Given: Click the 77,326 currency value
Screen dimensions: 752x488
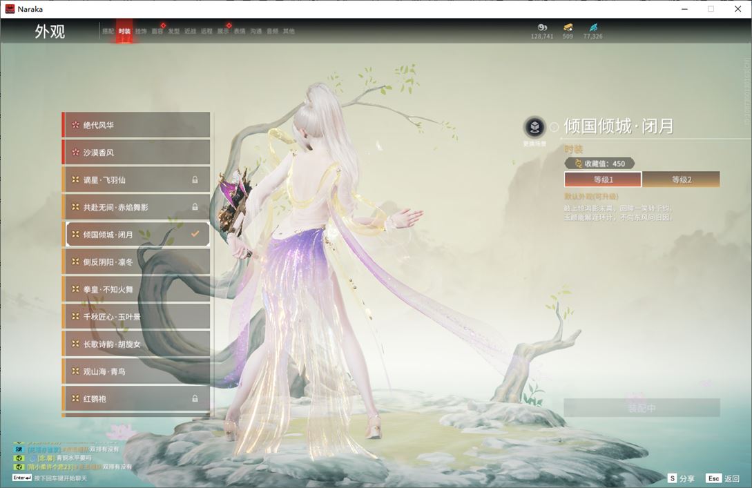Looking at the screenshot, I should coord(593,37).
